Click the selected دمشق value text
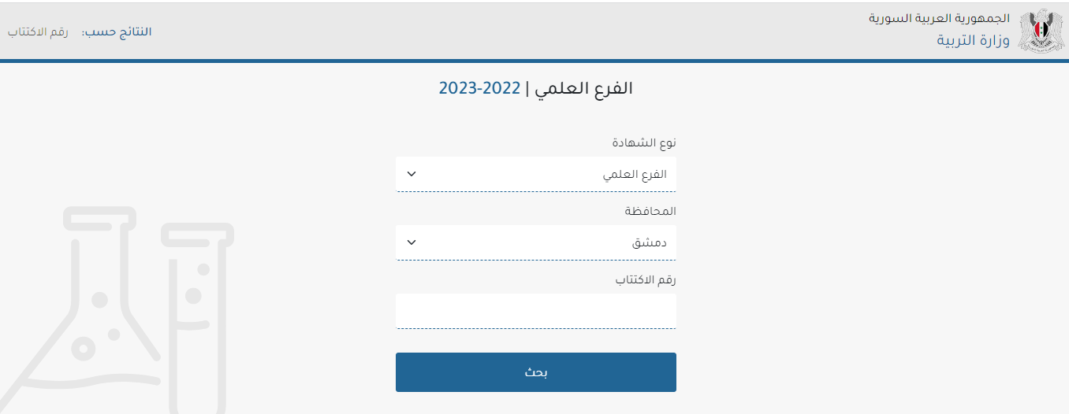Image resolution: width=1069 pixels, height=414 pixels. coord(650,242)
